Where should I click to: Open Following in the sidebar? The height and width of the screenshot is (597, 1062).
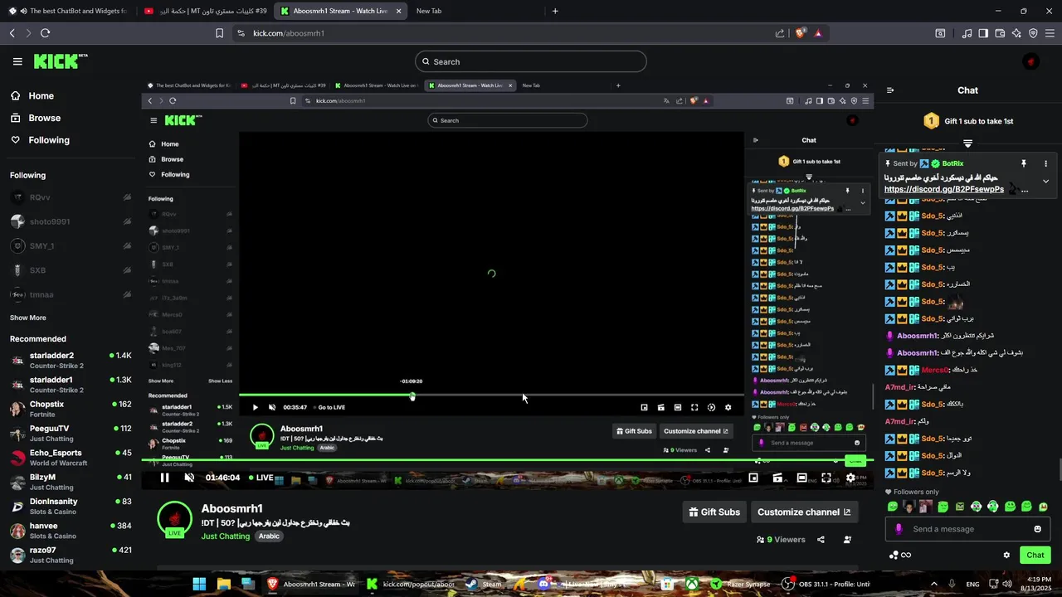click(41, 140)
